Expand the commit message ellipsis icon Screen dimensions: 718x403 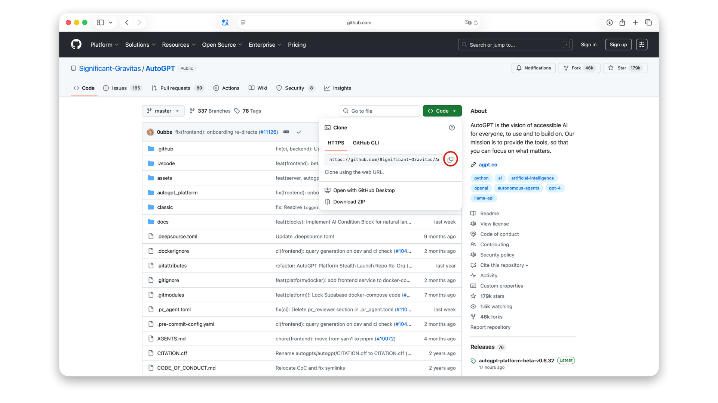pyautogui.click(x=286, y=132)
